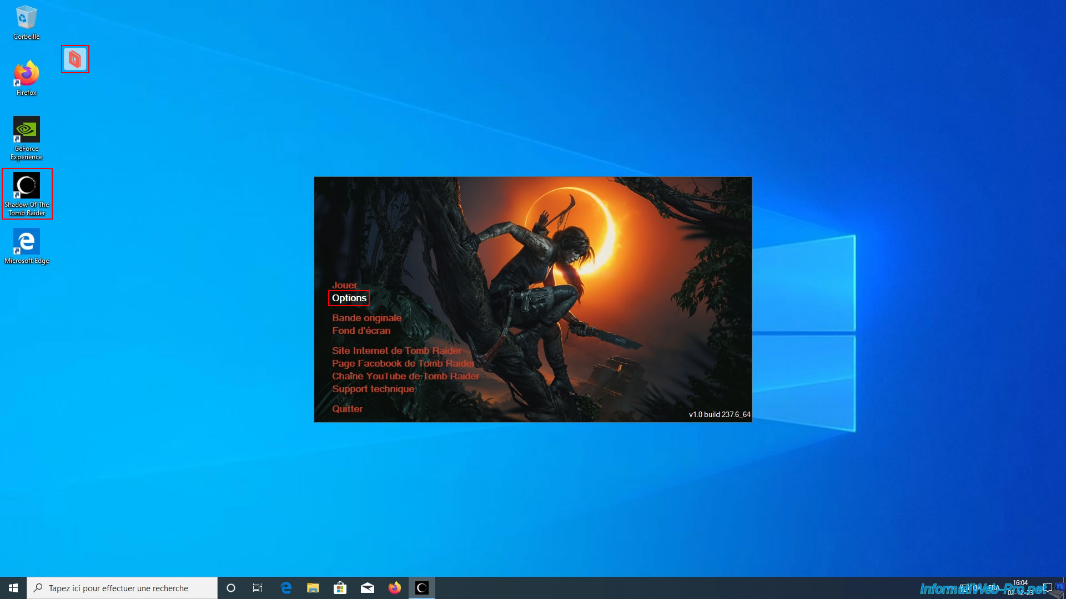Screen dimensions: 1066x599
Task: Select the GeForce Experience desktop icon
Action: click(26, 138)
